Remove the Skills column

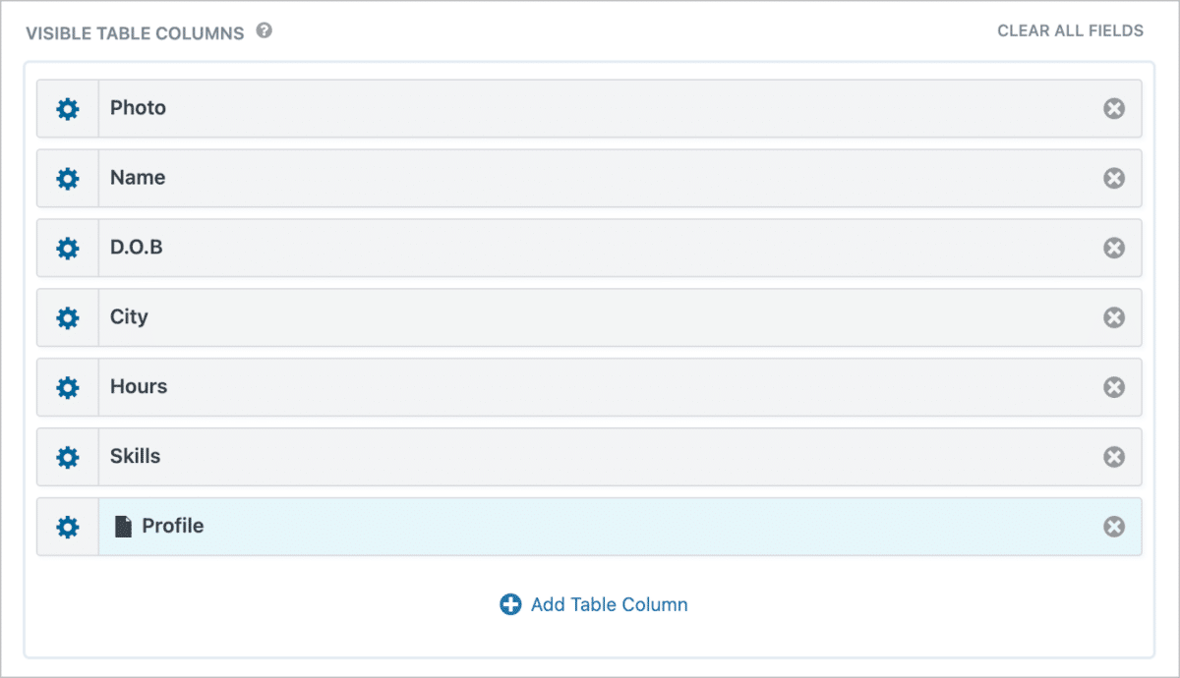[1113, 458]
